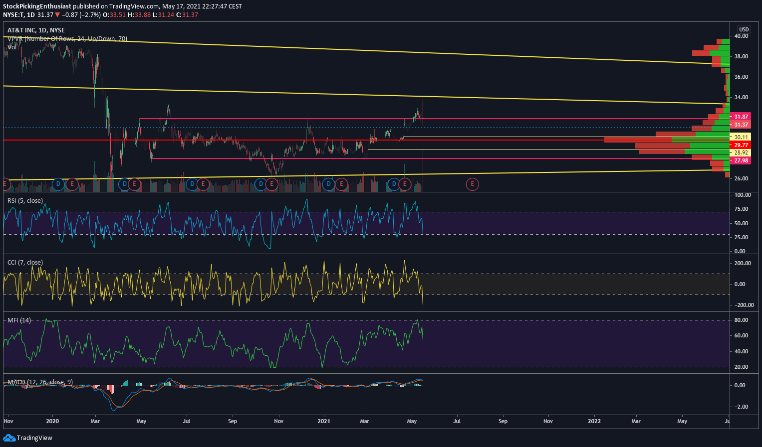This screenshot has height=447, width=762.
Task: Click the 31.37 current price label
Action: tap(741, 125)
